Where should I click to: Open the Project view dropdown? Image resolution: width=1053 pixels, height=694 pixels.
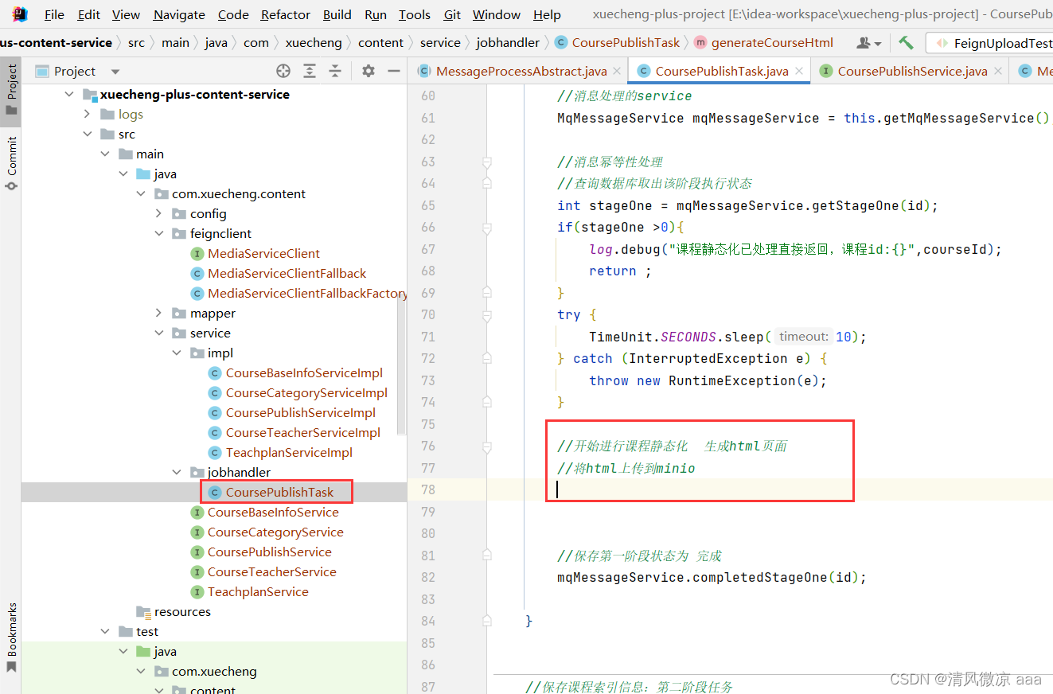tap(115, 72)
